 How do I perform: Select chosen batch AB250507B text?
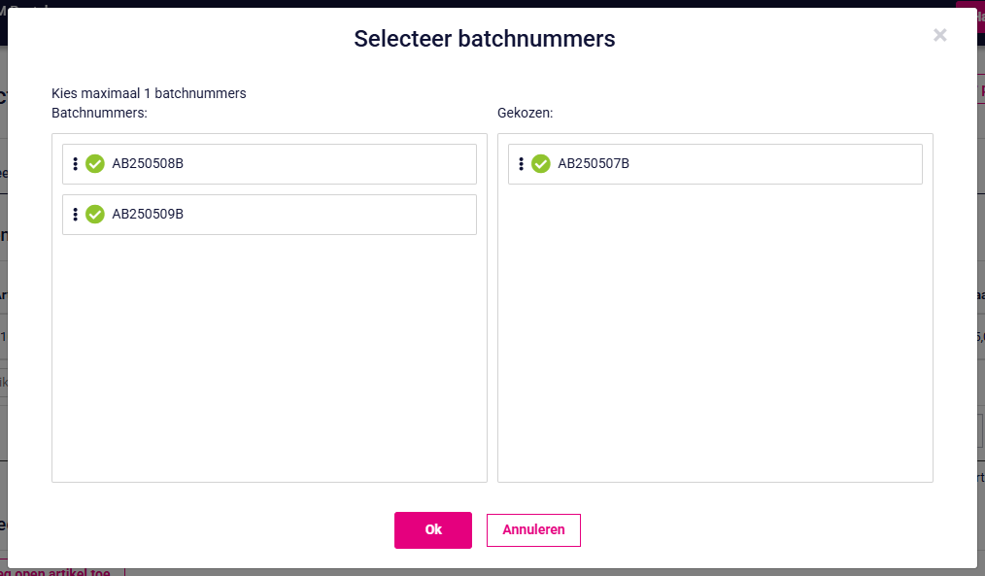(x=594, y=163)
